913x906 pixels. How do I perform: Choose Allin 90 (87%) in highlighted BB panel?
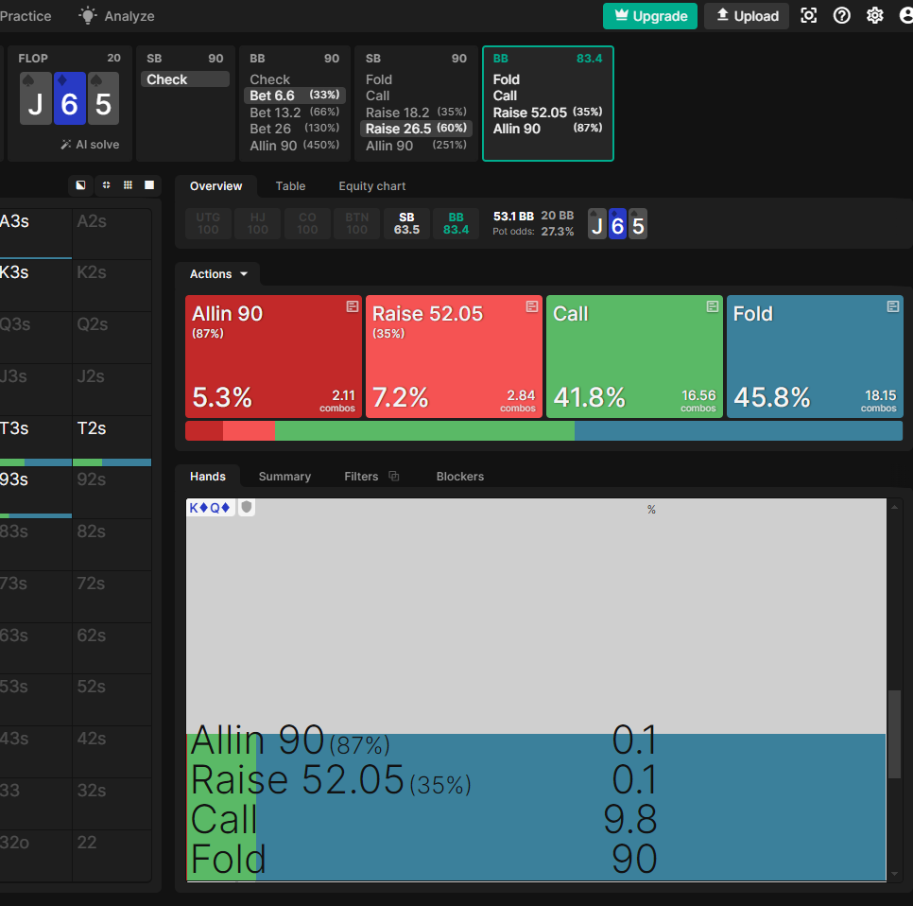coord(547,129)
